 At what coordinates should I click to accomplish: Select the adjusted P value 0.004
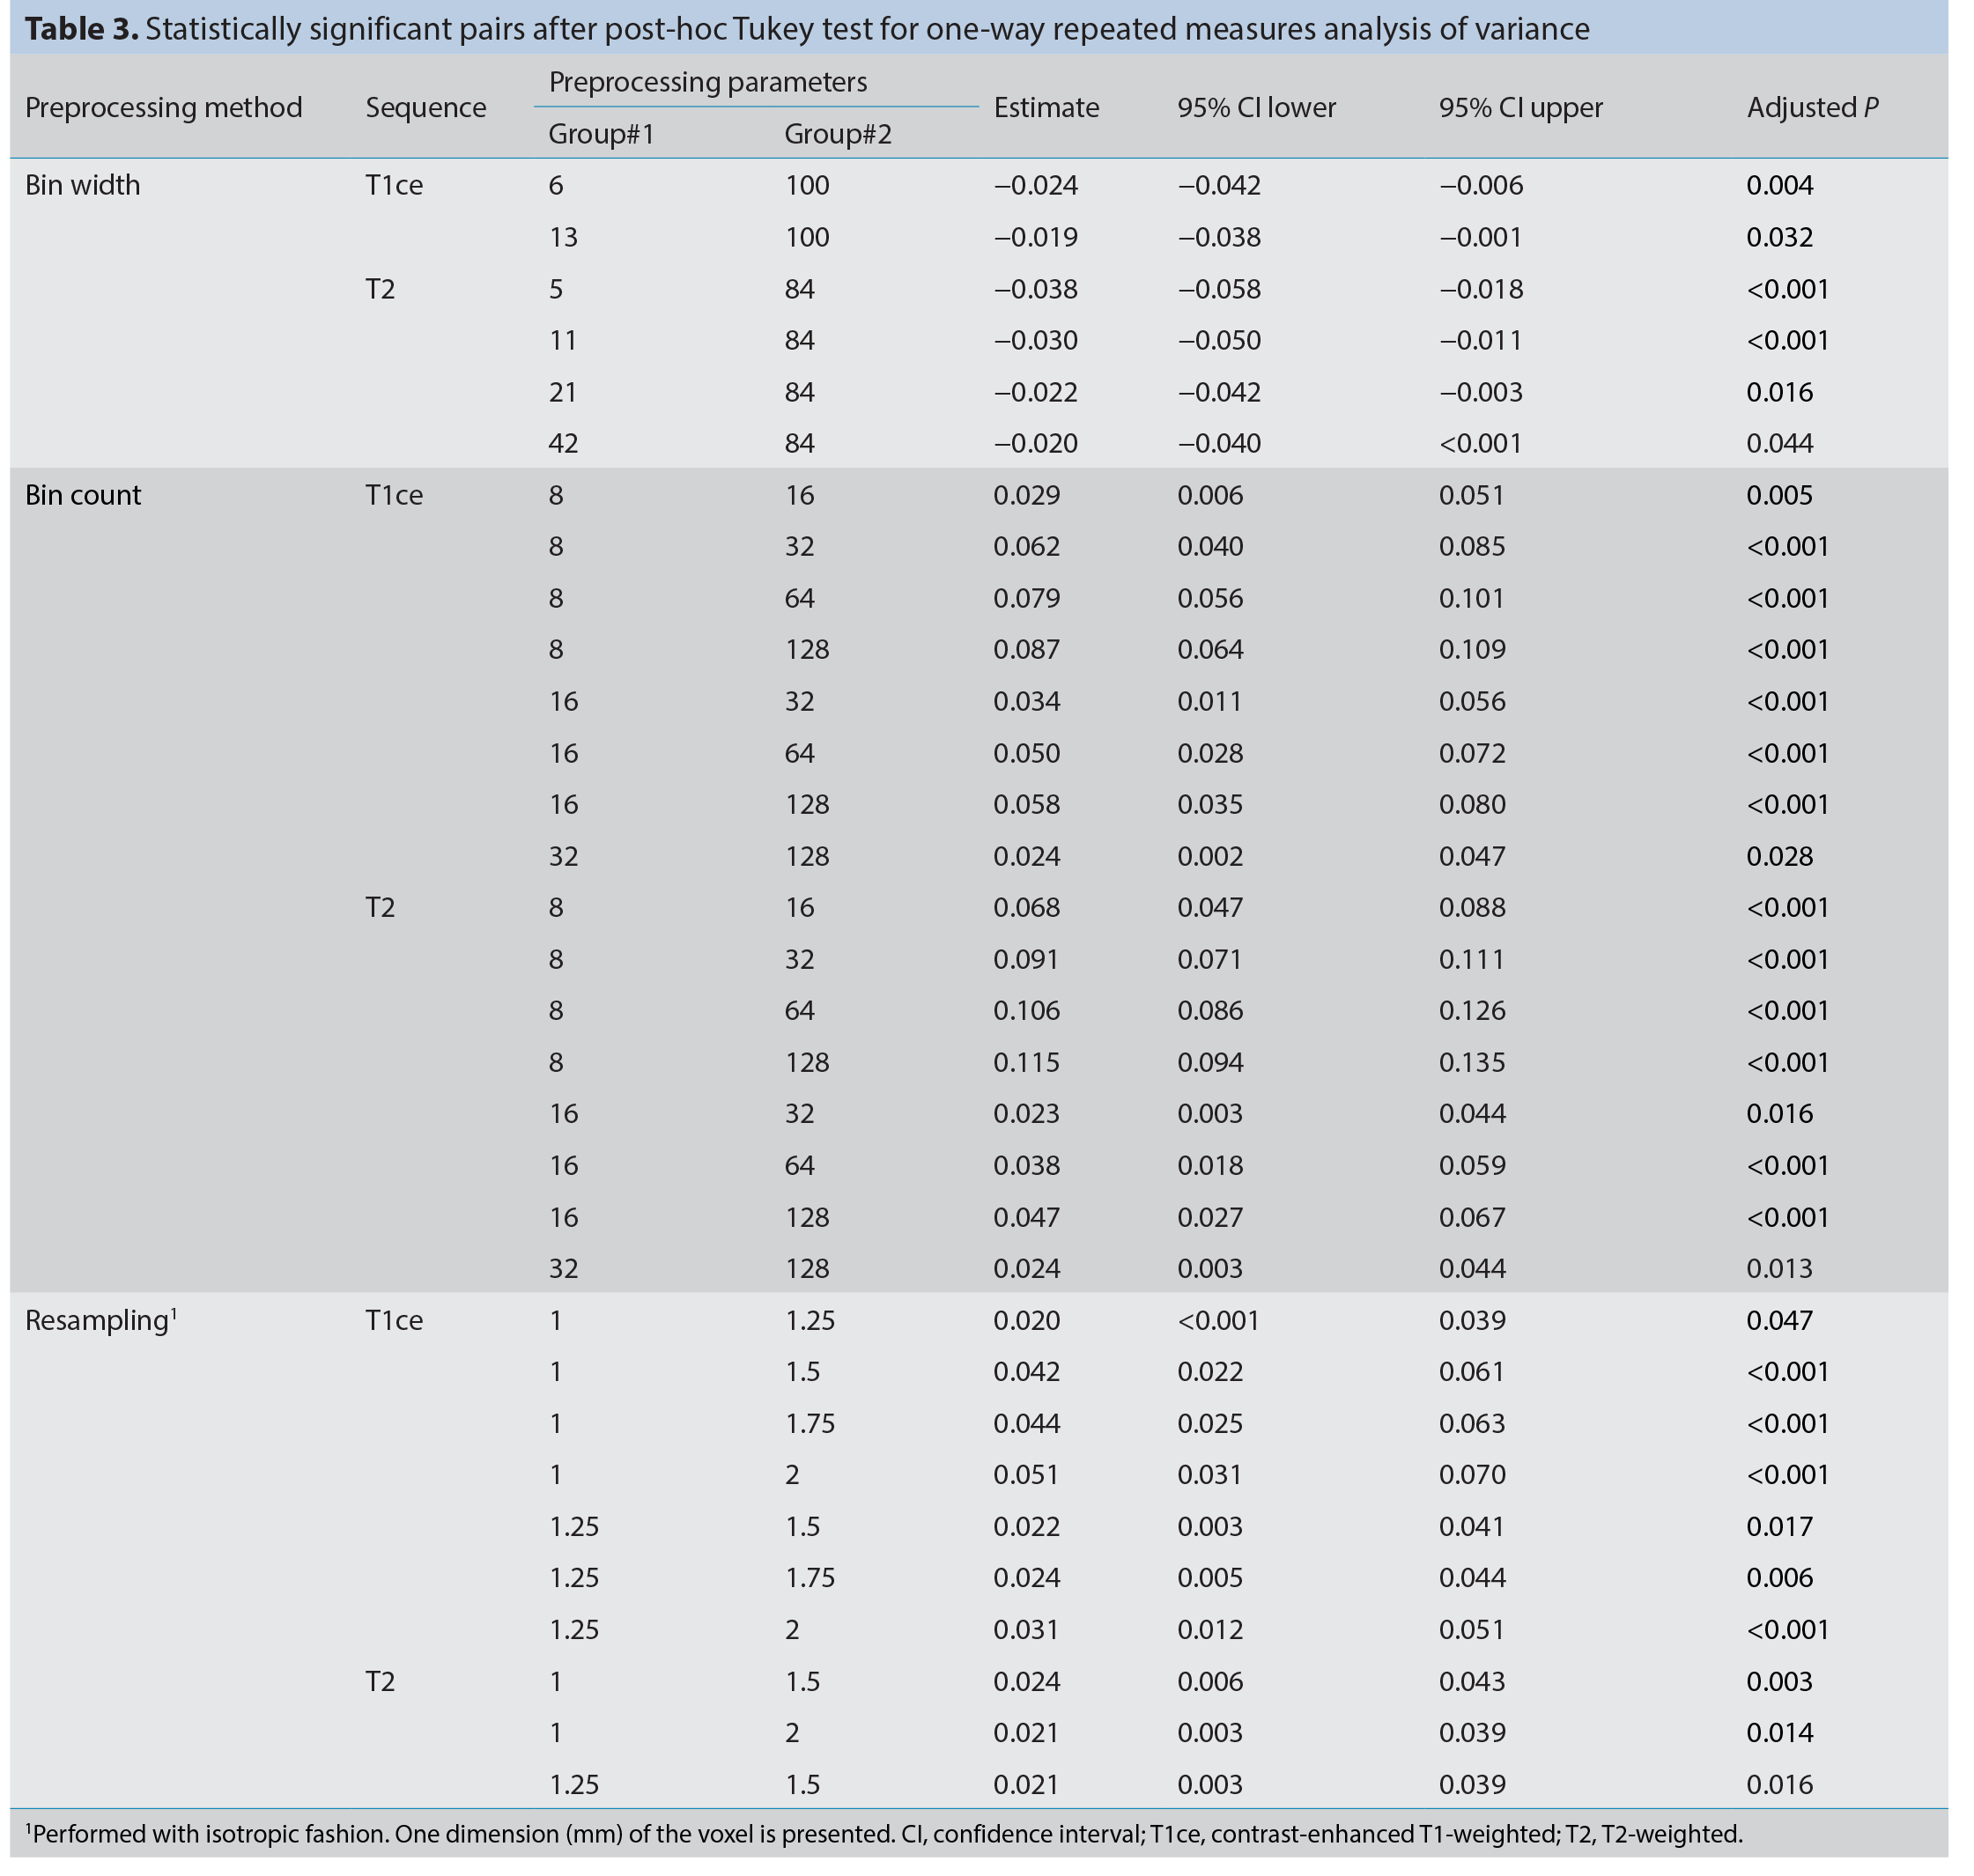click(x=1780, y=185)
